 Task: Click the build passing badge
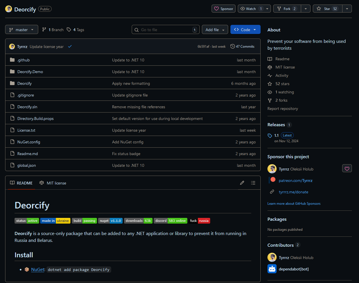pos(84,221)
